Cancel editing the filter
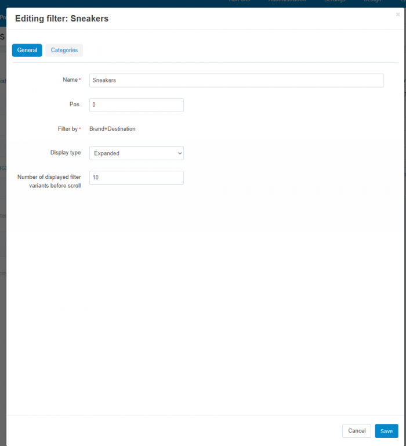The height and width of the screenshot is (446, 406). coord(357,431)
